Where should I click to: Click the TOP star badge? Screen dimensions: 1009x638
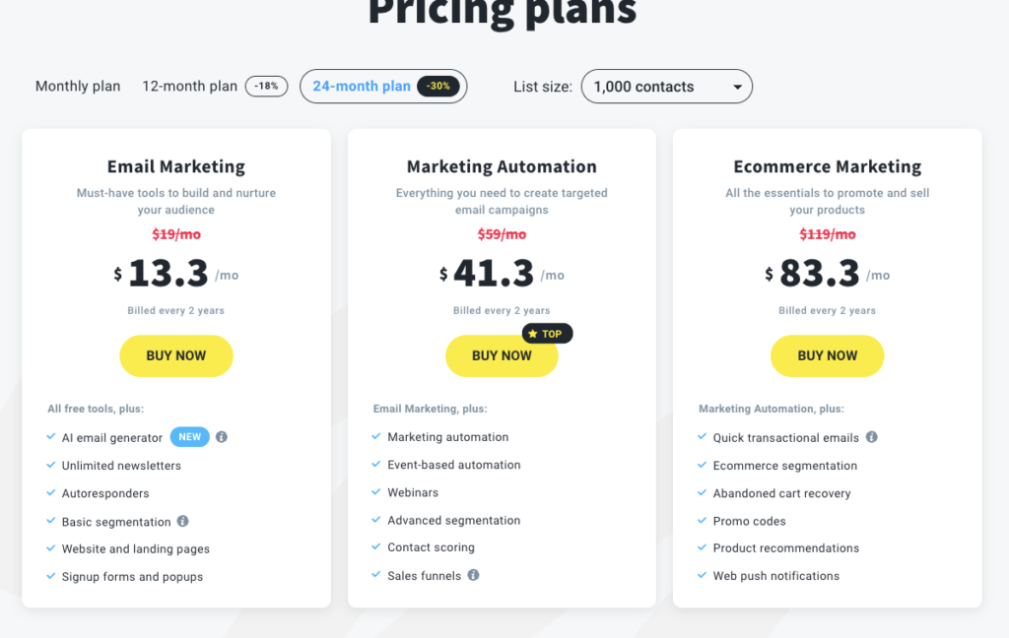pyautogui.click(x=546, y=334)
